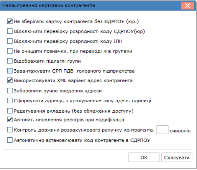Toggle 'Завантажувати СРП ПДВ головного підприємства'

pyautogui.click(x=10, y=71)
